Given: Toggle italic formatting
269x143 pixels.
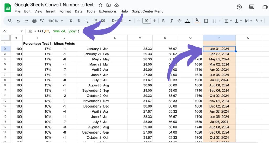Looking at the screenshot, I should tap(171, 21).
